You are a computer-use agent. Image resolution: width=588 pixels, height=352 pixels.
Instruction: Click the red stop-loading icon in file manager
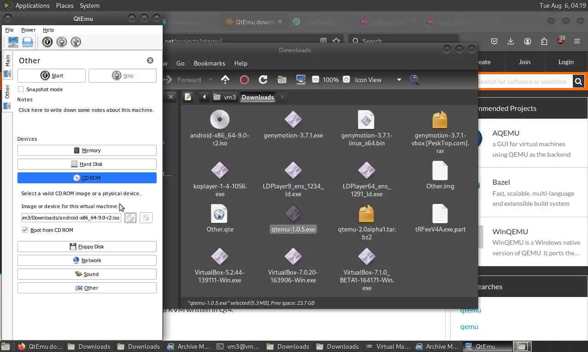click(244, 80)
